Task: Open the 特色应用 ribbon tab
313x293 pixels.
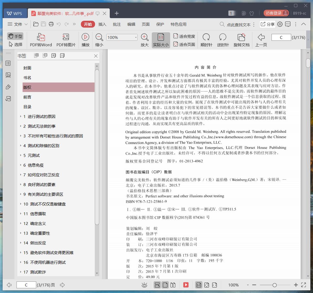Action: 179,24
